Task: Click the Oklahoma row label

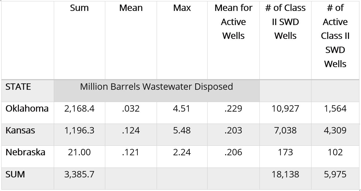Action: [27, 109]
